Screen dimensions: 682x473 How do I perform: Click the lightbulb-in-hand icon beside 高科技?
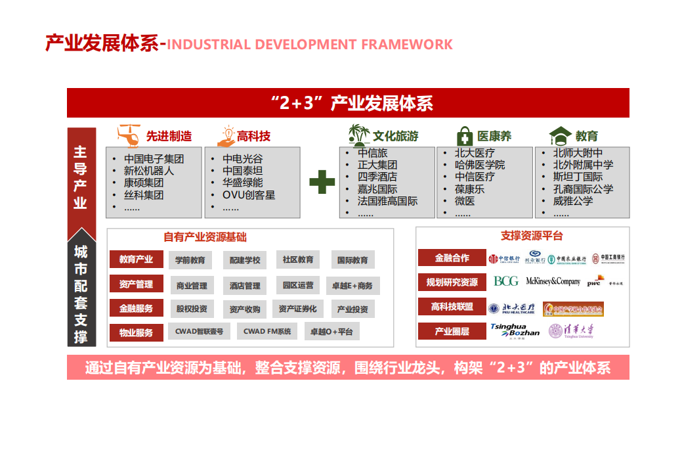[x=226, y=136]
